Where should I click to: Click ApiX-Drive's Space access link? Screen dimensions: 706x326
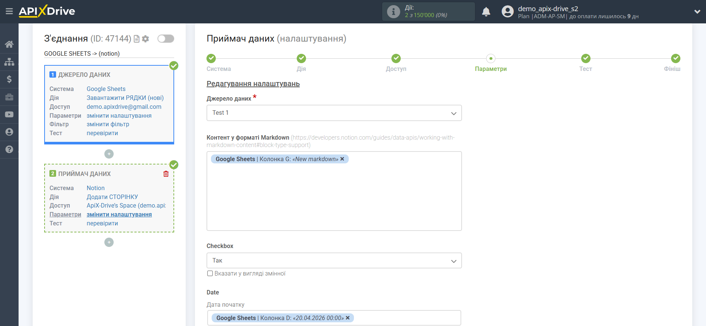pyautogui.click(x=126, y=205)
